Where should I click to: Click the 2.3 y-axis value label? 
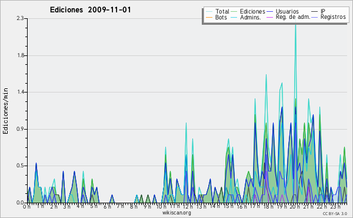pyautogui.click(x=20, y=18)
